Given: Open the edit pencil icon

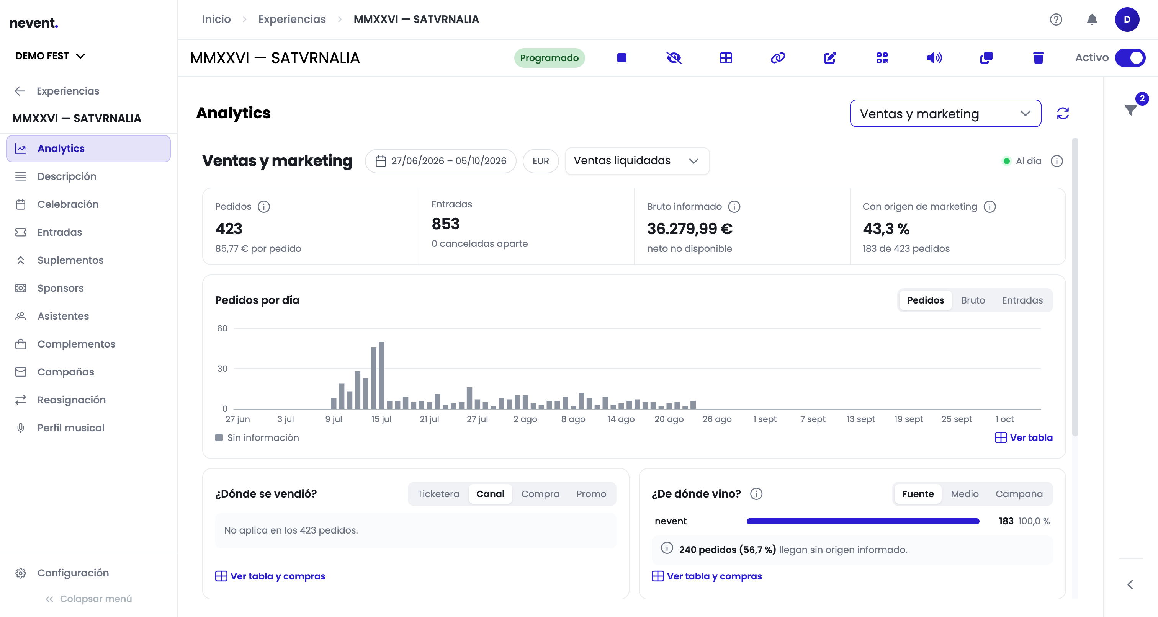Looking at the screenshot, I should (830, 58).
